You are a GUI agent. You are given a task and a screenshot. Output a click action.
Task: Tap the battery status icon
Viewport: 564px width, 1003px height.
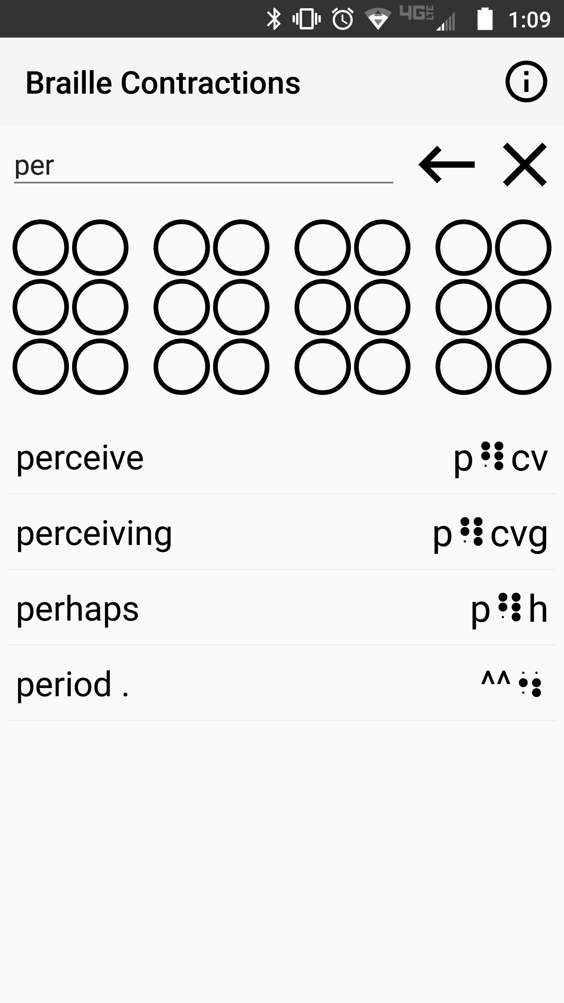click(x=484, y=19)
